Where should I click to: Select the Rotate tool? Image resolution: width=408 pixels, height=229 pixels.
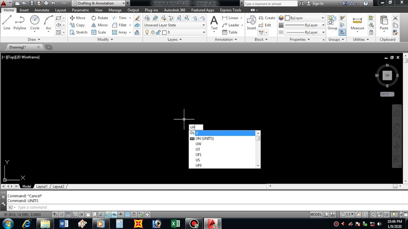point(99,18)
